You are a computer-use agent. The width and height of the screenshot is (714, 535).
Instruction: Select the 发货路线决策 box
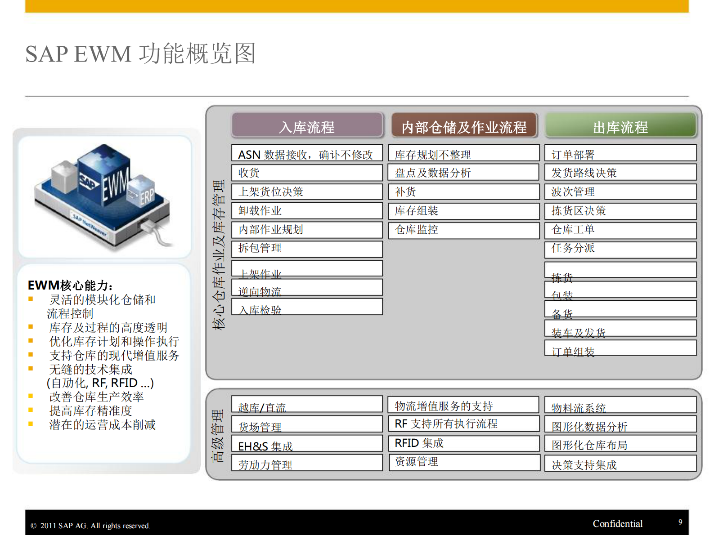click(x=620, y=173)
